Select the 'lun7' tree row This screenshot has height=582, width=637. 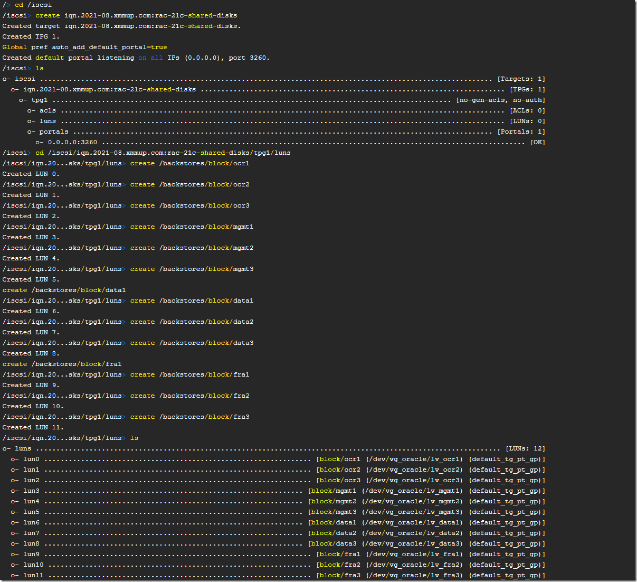[x=278, y=533]
